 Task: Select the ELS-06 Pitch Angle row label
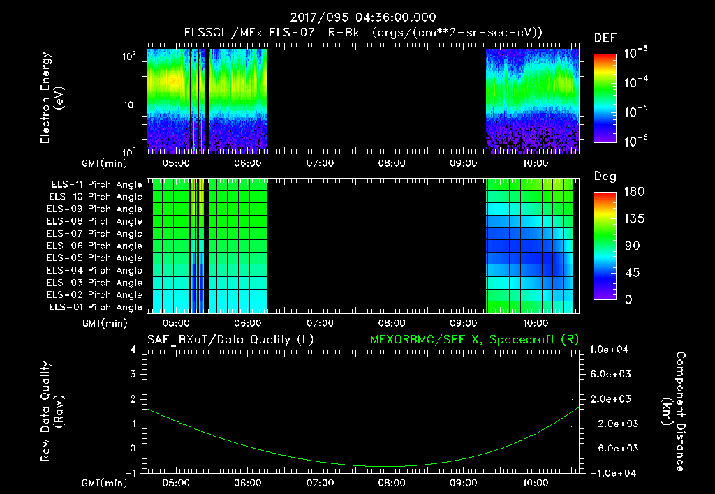pyautogui.click(x=95, y=246)
